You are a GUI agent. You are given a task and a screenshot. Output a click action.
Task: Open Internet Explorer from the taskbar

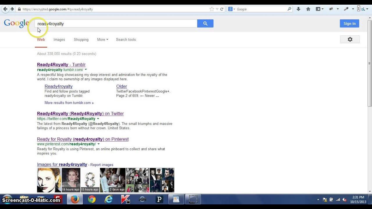109,199
